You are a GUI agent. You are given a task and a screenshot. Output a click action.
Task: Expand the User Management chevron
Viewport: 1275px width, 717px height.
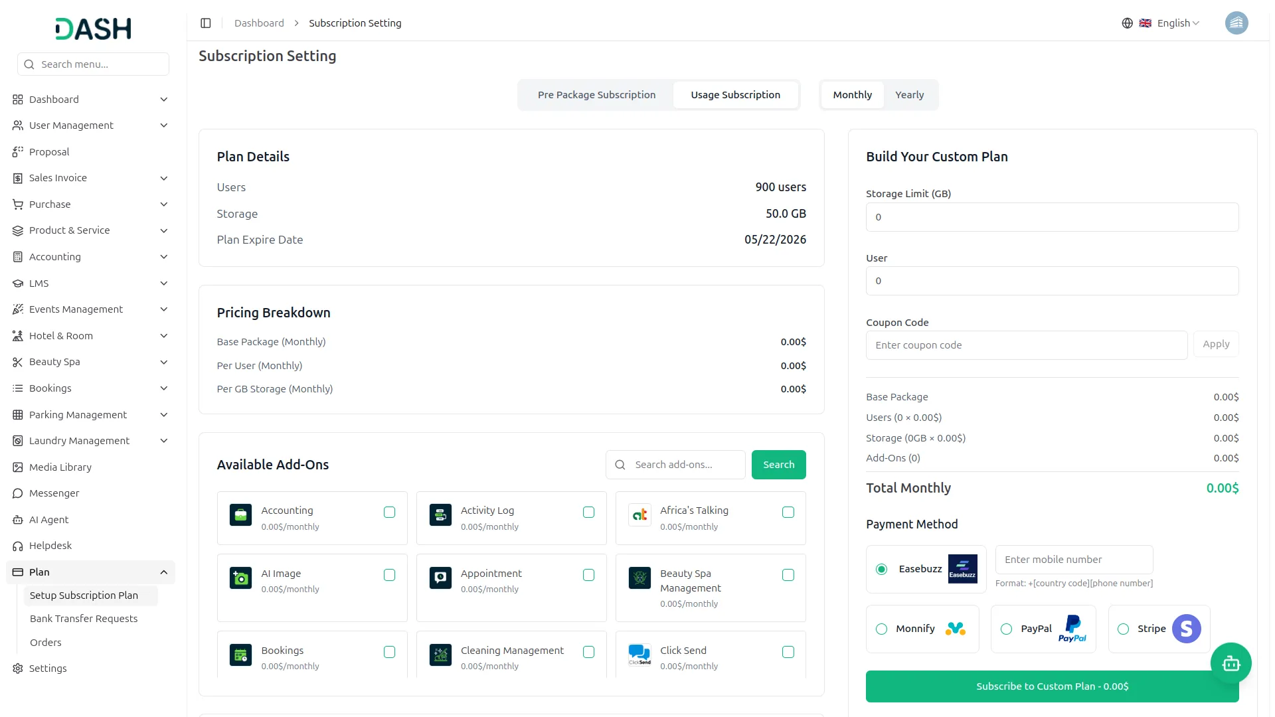point(163,125)
